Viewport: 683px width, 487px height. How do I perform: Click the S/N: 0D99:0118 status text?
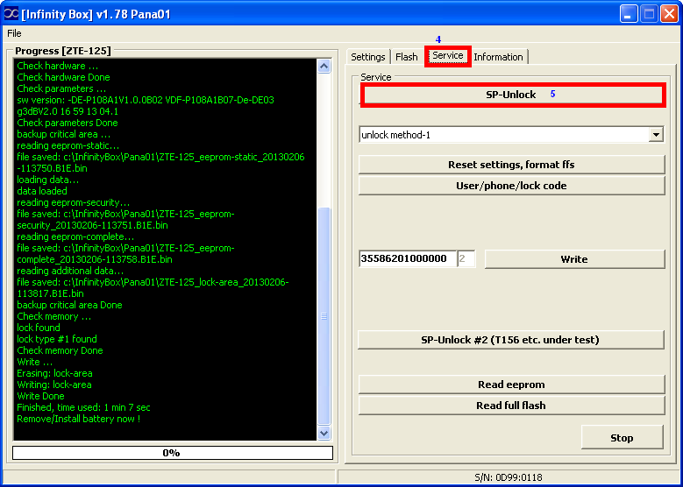509,477
